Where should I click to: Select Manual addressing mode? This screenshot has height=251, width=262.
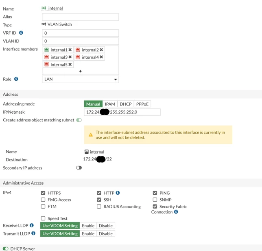click(x=93, y=104)
